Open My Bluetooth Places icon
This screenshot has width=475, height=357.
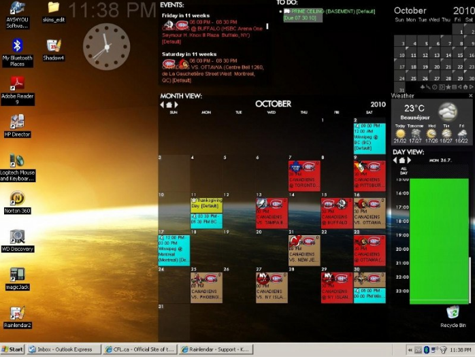pyautogui.click(x=17, y=46)
